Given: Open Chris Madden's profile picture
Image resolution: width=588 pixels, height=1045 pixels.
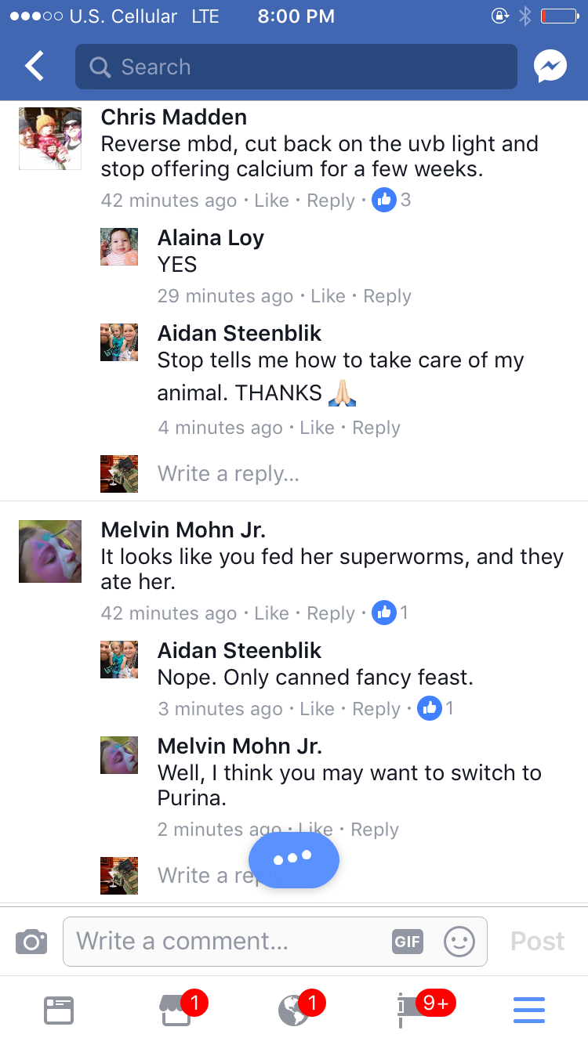Looking at the screenshot, I should (x=50, y=139).
